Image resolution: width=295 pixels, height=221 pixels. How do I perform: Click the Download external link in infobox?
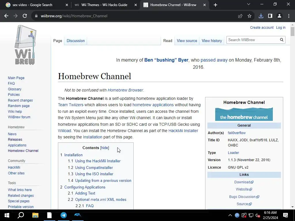click(x=244, y=182)
